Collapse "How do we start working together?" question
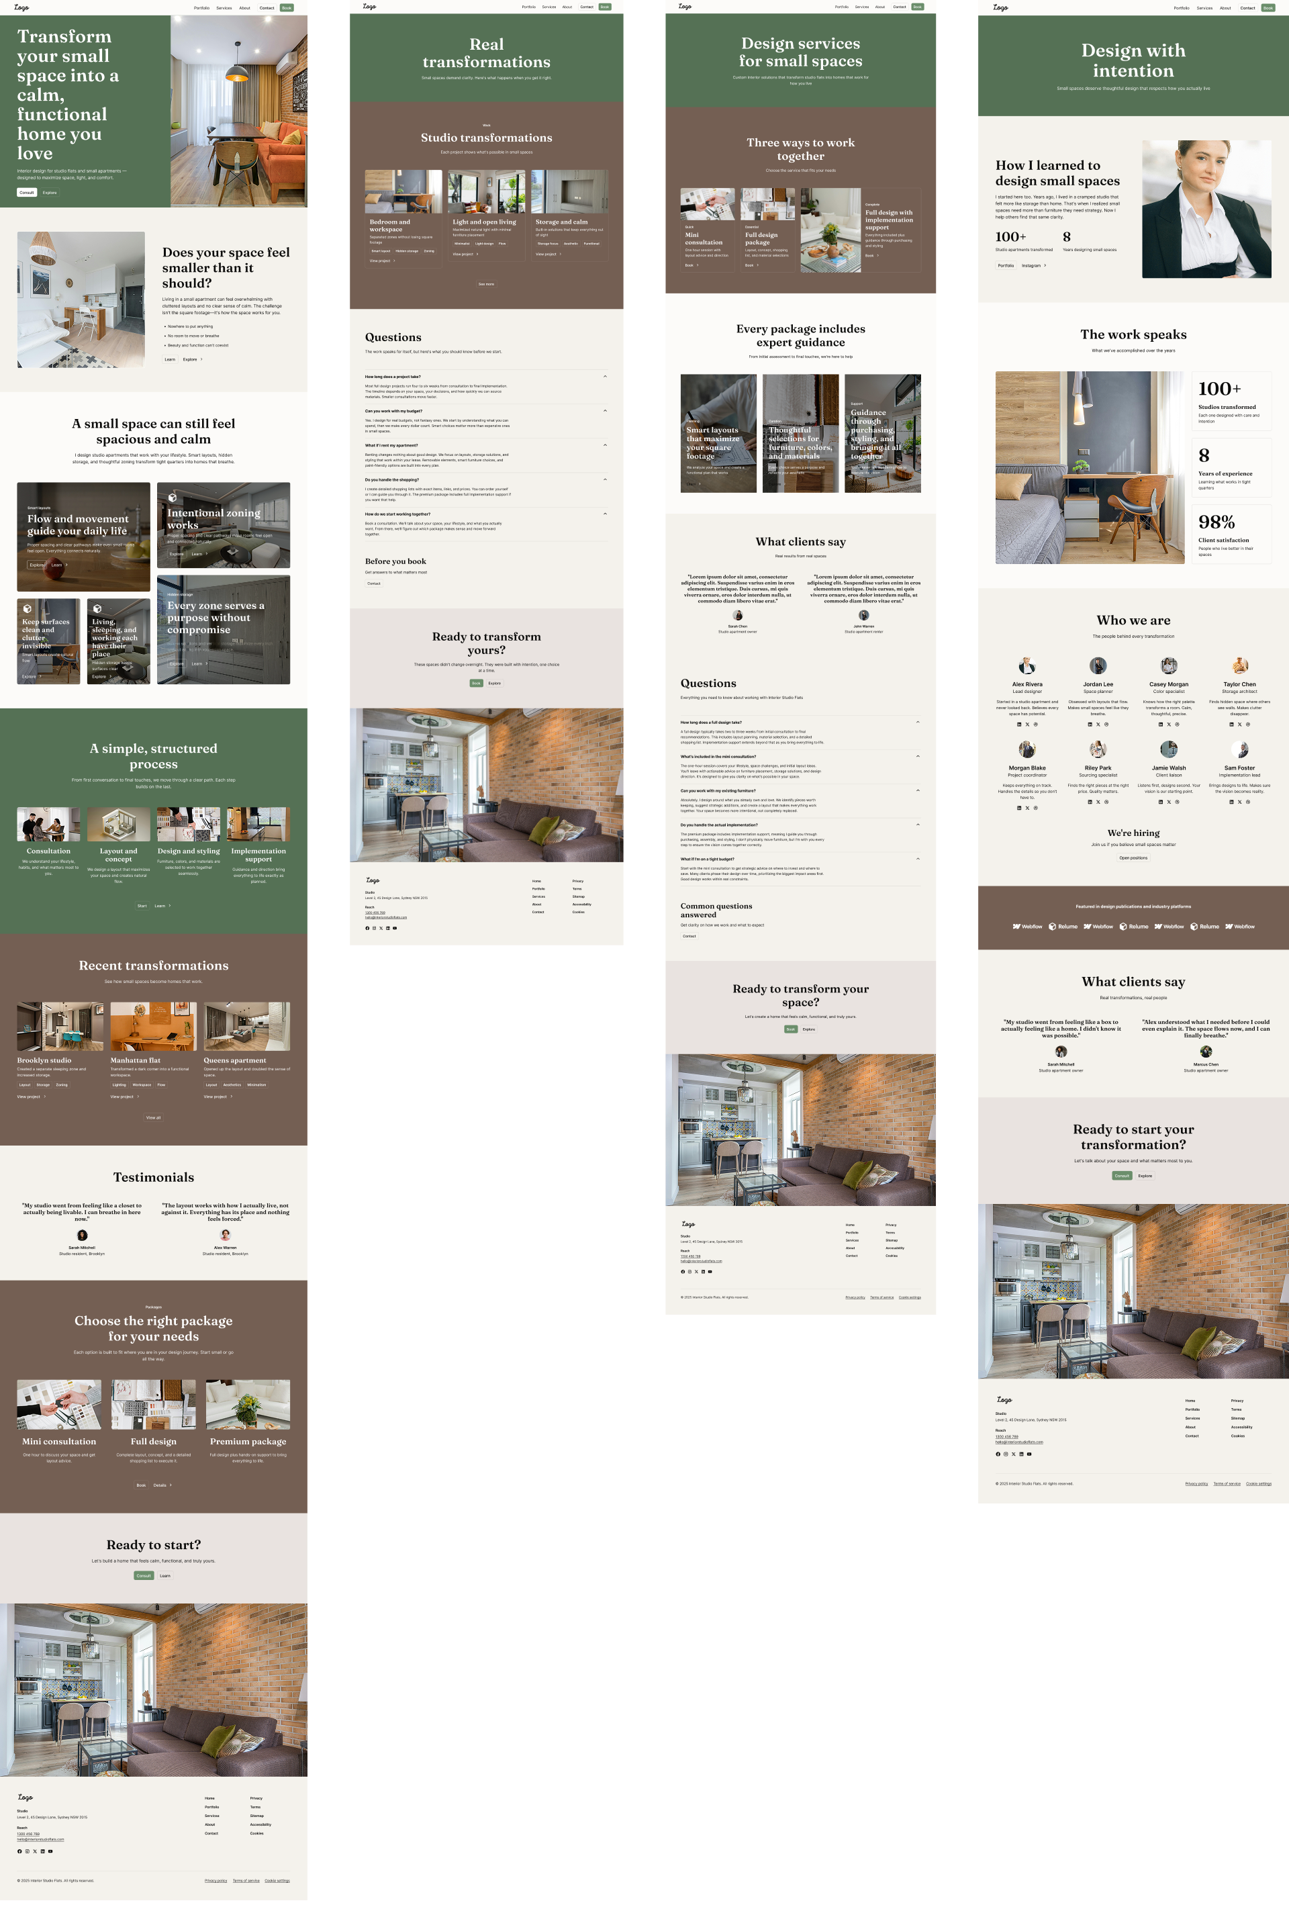This screenshot has height=1905, width=1289. pos(486,515)
